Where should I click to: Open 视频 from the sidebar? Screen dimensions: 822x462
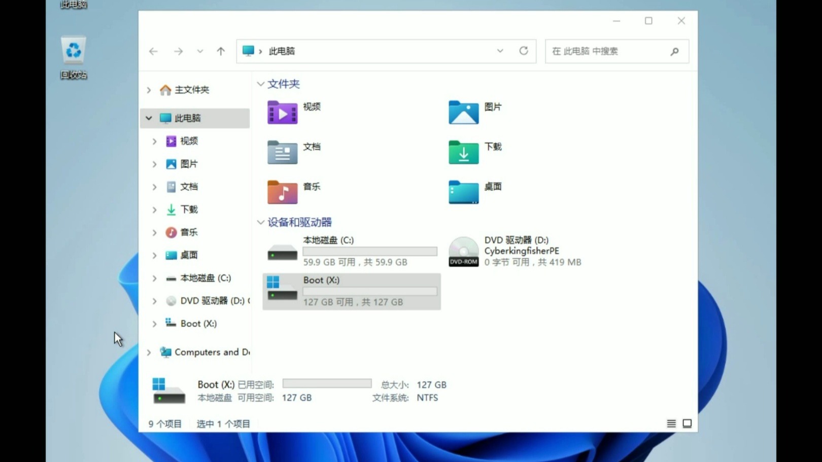point(182,141)
